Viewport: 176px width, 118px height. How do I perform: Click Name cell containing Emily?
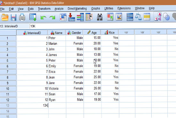(x=57, y=66)
